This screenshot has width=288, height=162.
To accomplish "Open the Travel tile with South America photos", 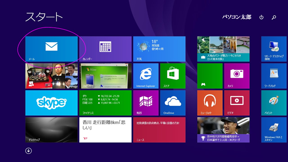I will point(223,49).
